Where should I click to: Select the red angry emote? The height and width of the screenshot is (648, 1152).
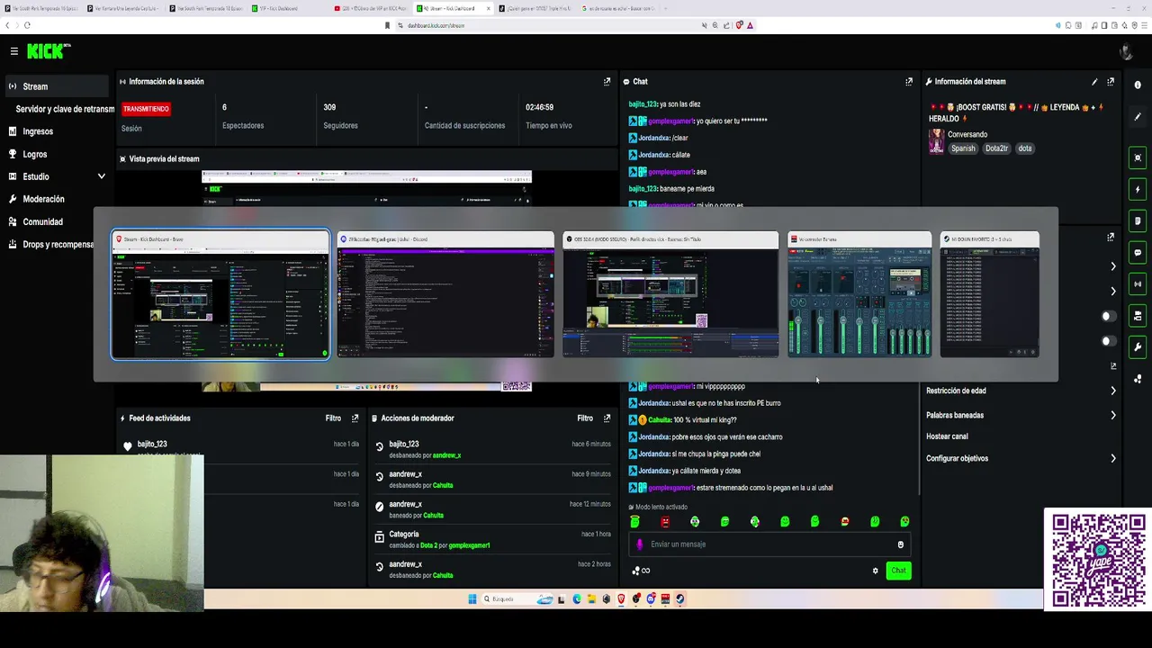[665, 522]
